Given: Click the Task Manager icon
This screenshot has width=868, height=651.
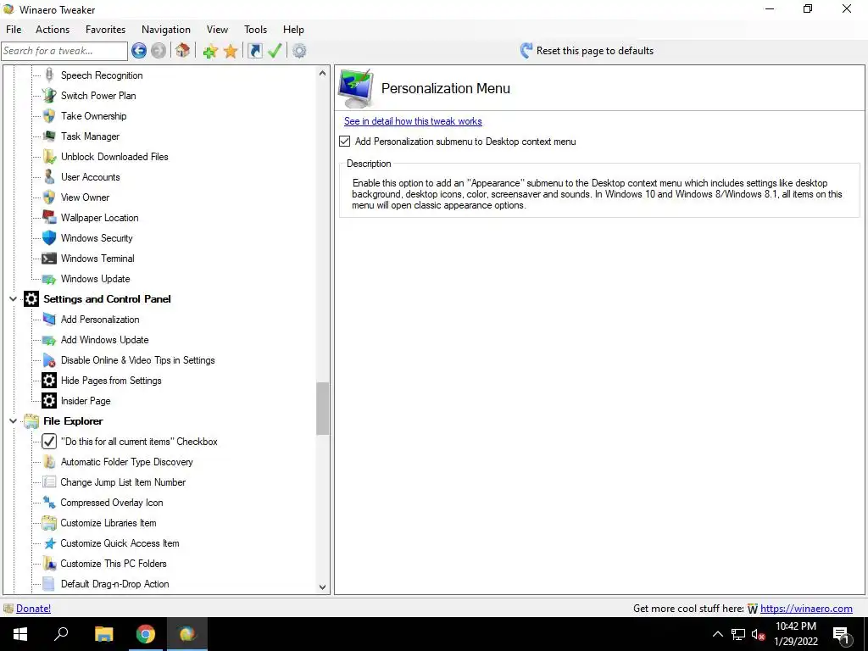Looking at the screenshot, I should tap(49, 136).
